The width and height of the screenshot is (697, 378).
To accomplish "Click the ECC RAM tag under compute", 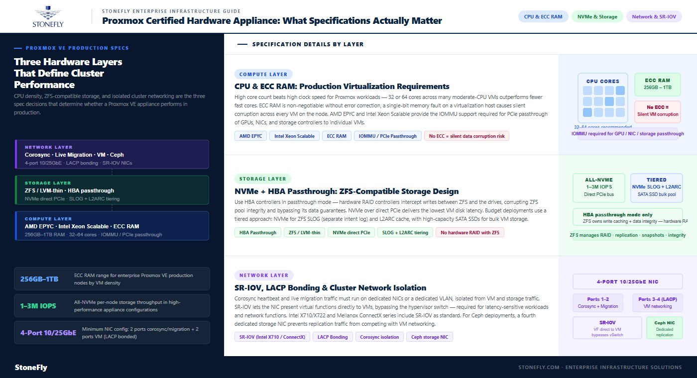I will pos(336,136).
